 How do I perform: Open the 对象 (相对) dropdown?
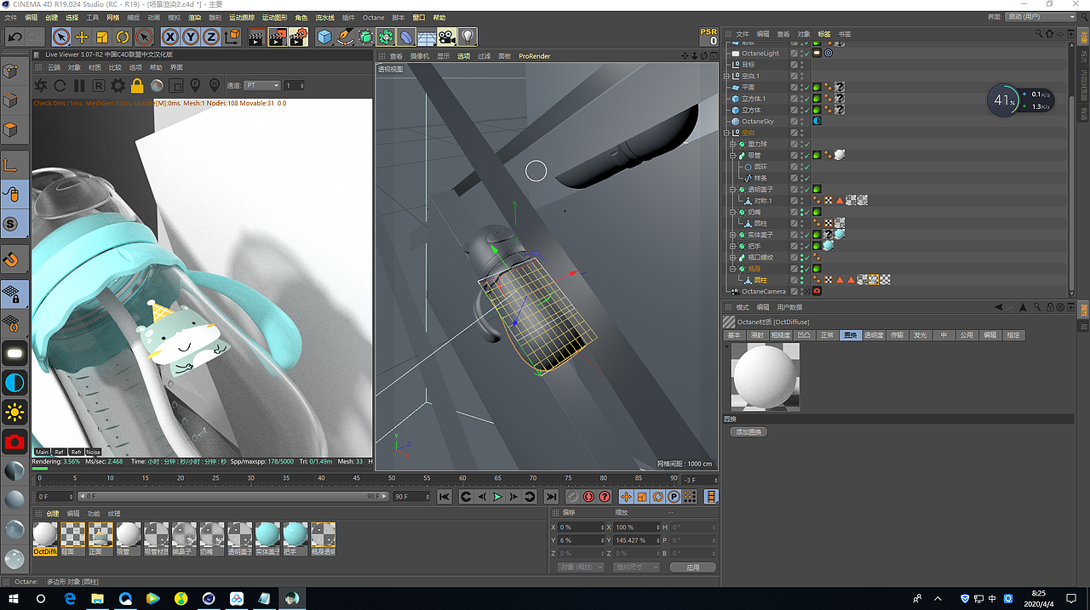[x=580, y=567]
